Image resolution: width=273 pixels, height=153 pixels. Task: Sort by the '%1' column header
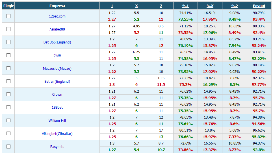point(185,6)
